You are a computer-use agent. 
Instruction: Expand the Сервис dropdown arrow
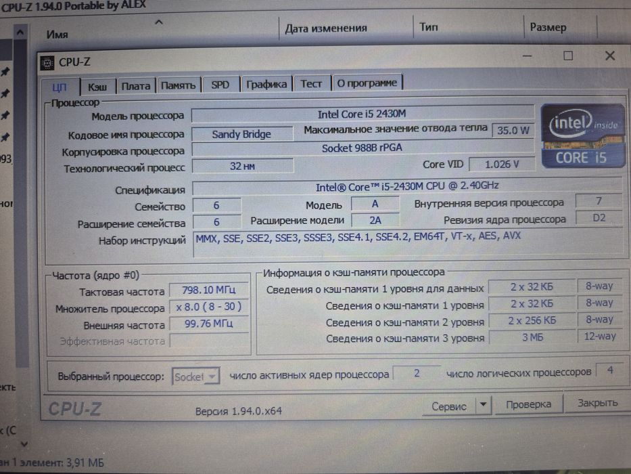(484, 405)
